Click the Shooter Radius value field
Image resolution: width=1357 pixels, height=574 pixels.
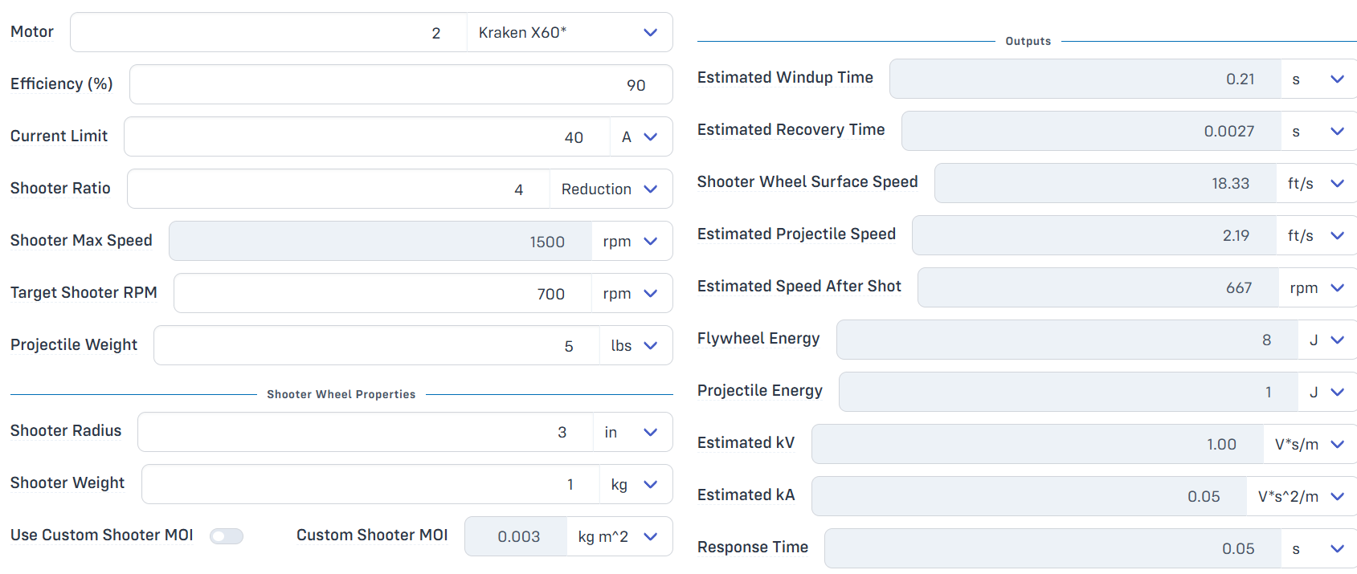tap(366, 432)
